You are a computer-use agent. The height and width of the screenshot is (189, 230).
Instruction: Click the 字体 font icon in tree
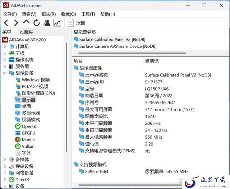click(x=18, y=153)
